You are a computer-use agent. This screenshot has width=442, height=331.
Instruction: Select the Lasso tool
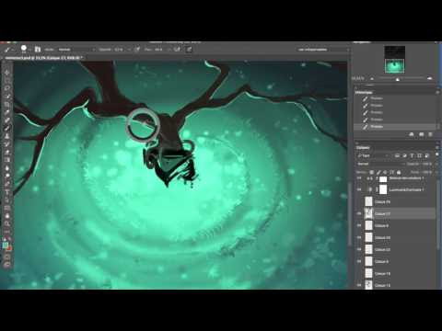click(x=7, y=88)
